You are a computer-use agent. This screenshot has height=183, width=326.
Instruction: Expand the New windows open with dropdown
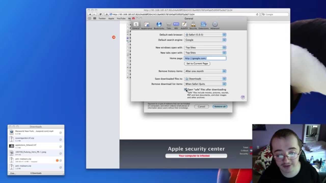pyautogui.click(x=205, y=48)
